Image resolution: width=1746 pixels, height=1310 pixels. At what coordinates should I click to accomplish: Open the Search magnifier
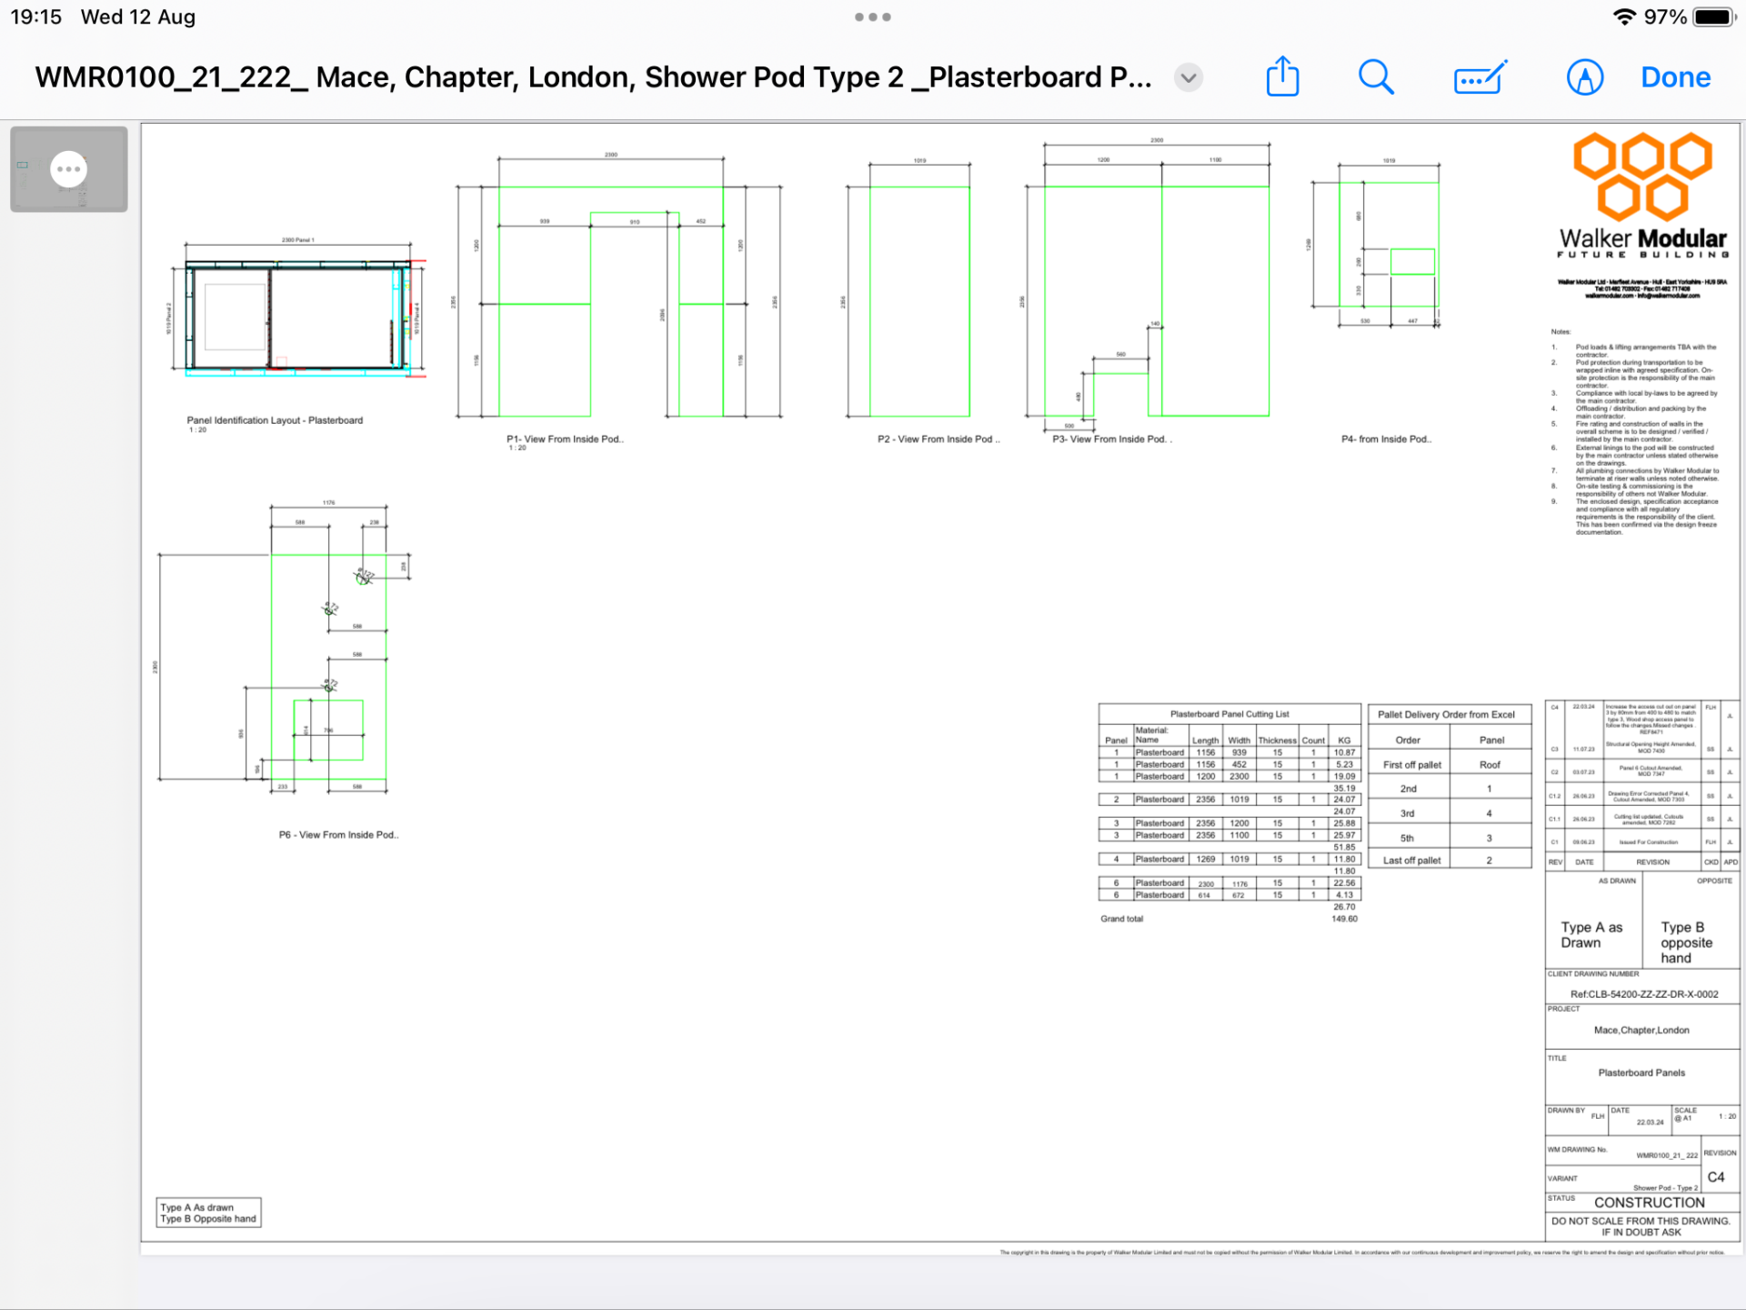pyautogui.click(x=1376, y=77)
